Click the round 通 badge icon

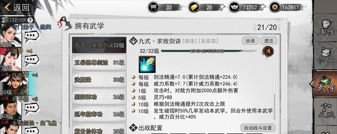268,51
